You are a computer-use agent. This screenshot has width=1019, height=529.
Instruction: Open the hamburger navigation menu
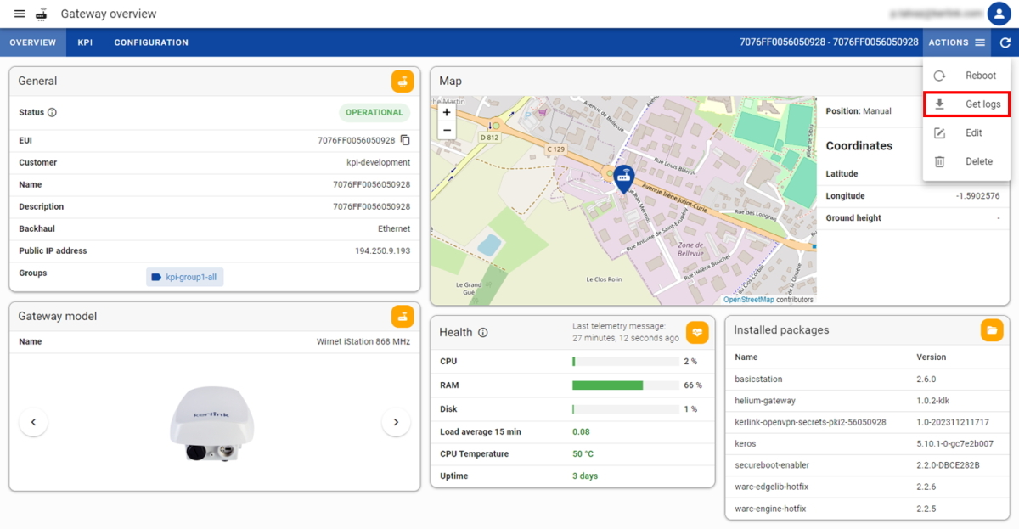coord(20,14)
